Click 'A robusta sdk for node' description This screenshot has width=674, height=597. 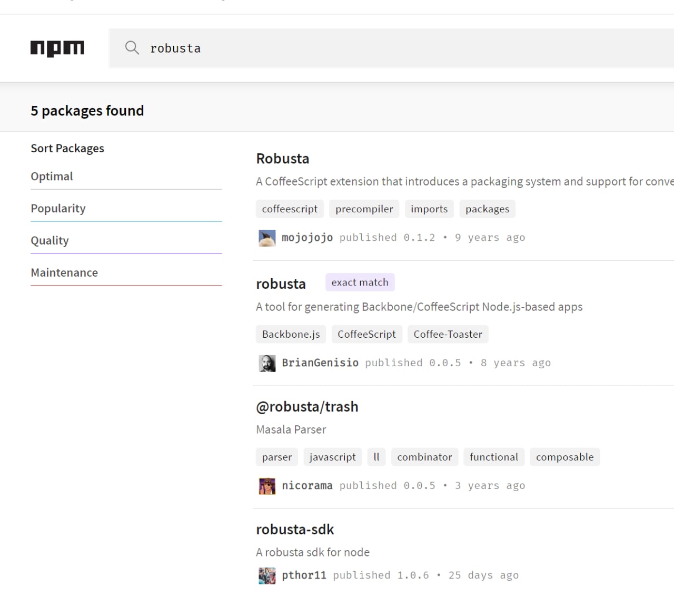click(313, 553)
